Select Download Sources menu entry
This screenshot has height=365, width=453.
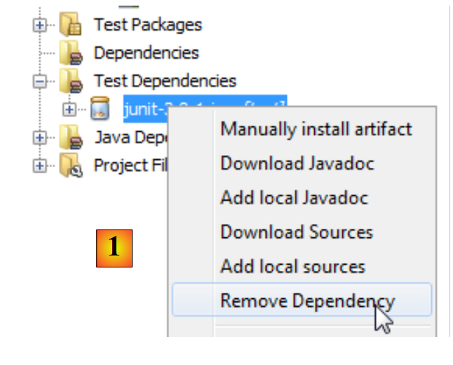[x=297, y=232]
